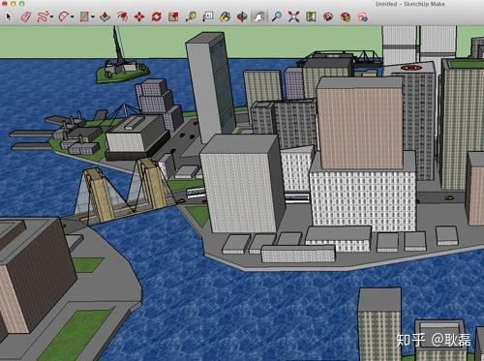Expand the Arc tool dropdown arrow
The width and height of the screenshot is (484, 361).
coord(73,16)
